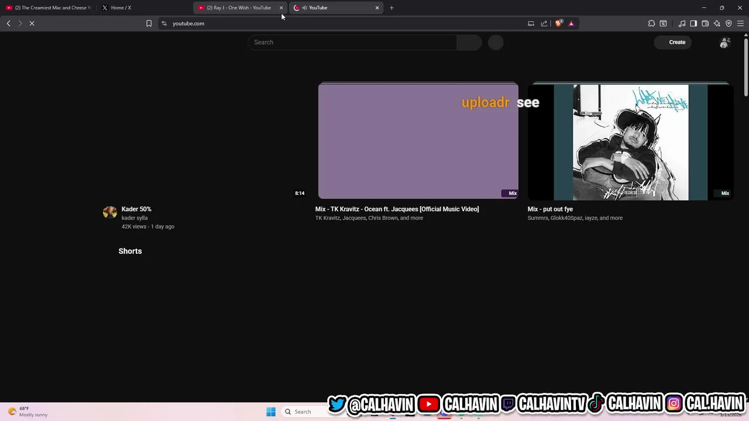Click the round voice search button
Screen dimensions: 749x421
click(x=496, y=42)
